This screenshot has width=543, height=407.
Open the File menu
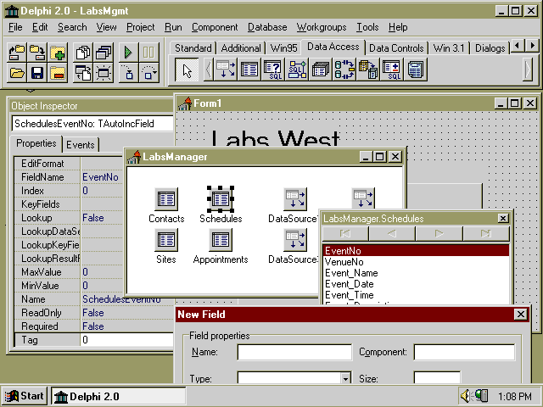(x=15, y=27)
